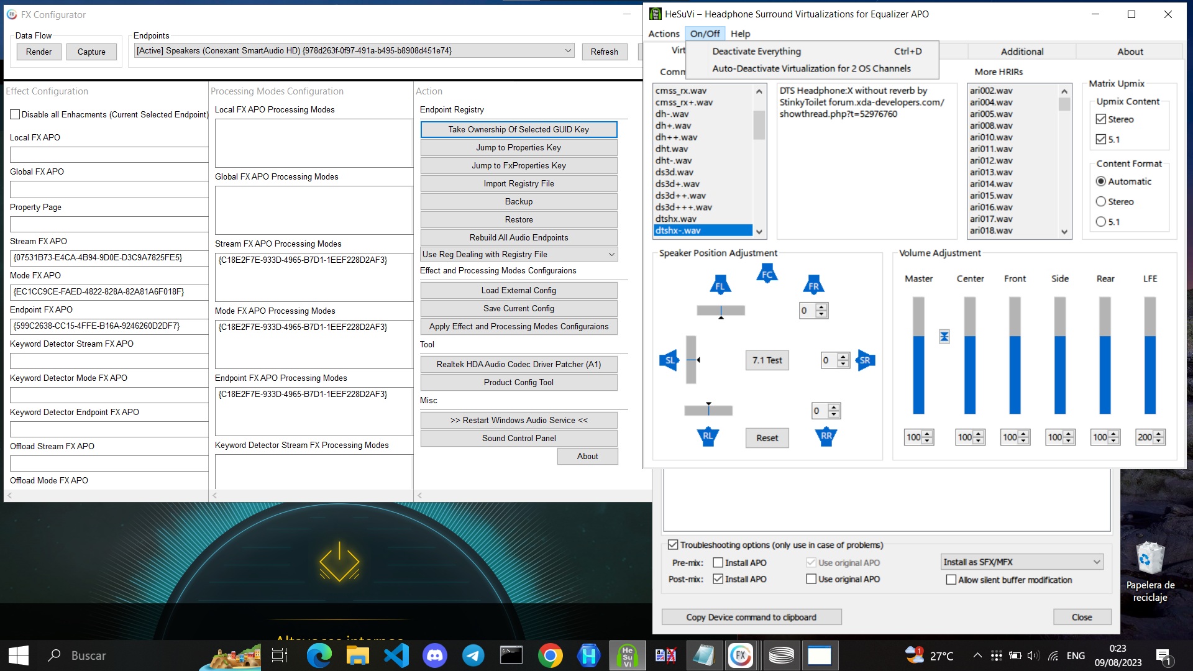The image size is (1193, 671).
Task: Click the RR rear-right speaker icon
Action: 826,437
